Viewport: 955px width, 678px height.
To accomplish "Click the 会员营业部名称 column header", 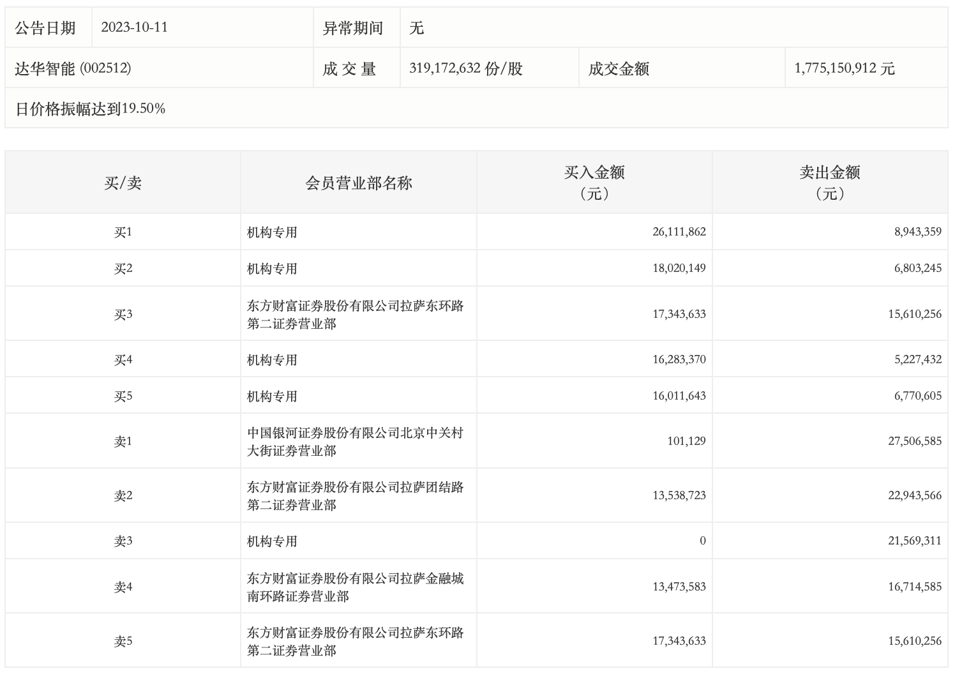I will click(359, 183).
